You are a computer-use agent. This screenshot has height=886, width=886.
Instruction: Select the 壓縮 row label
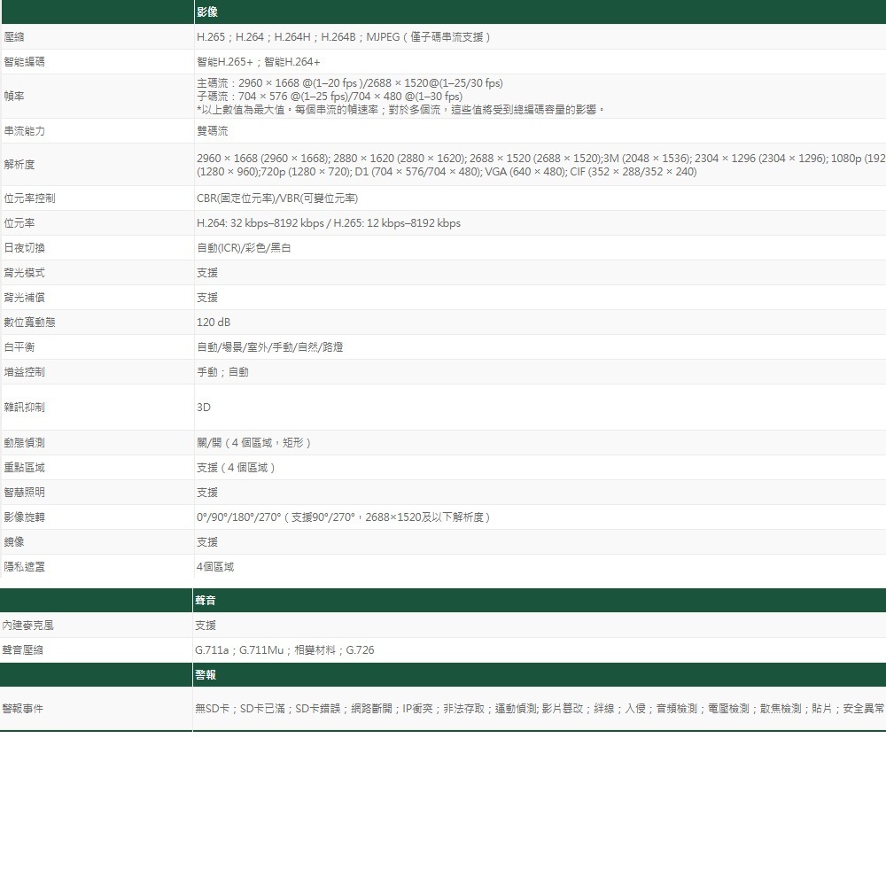point(14,37)
